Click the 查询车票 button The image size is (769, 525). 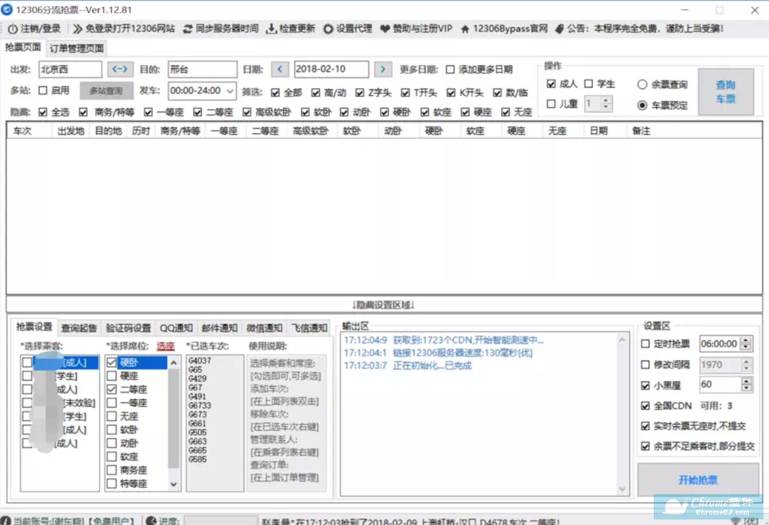pyautogui.click(x=726, y=92)
